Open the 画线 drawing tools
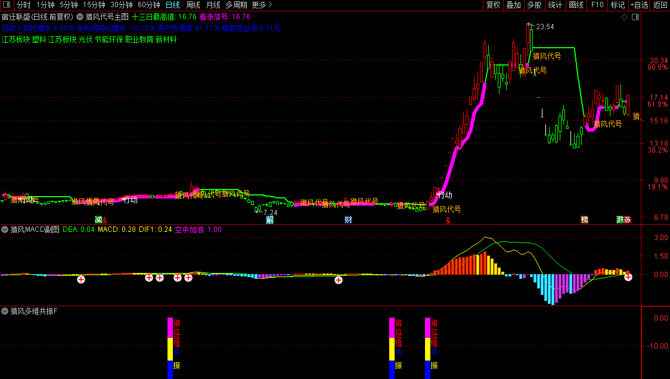This screenshot has height=379, width=670. (576, 5)
